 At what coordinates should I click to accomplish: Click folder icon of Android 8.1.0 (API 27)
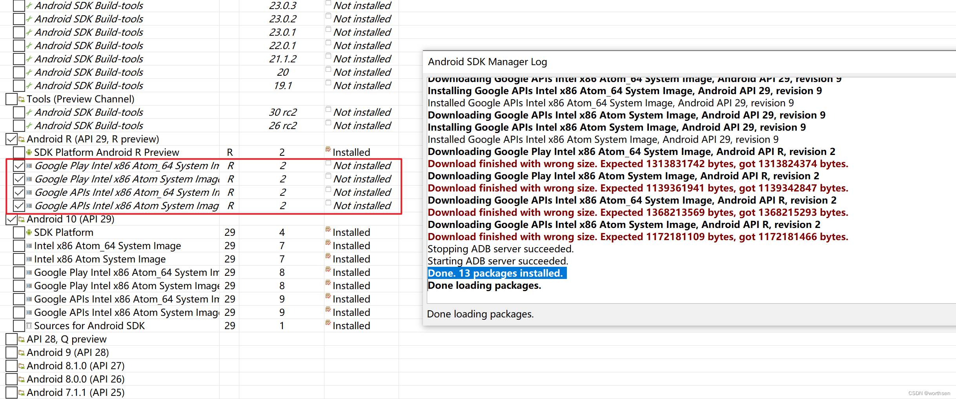22,366
